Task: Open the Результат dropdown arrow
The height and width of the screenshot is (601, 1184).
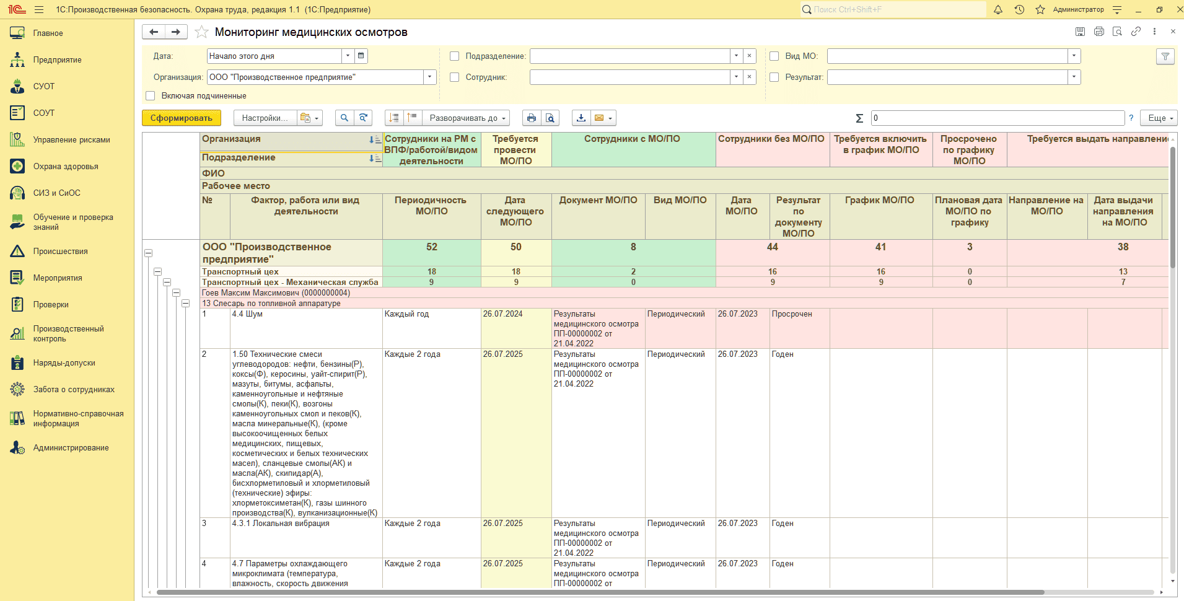Action: (1074, 77)
